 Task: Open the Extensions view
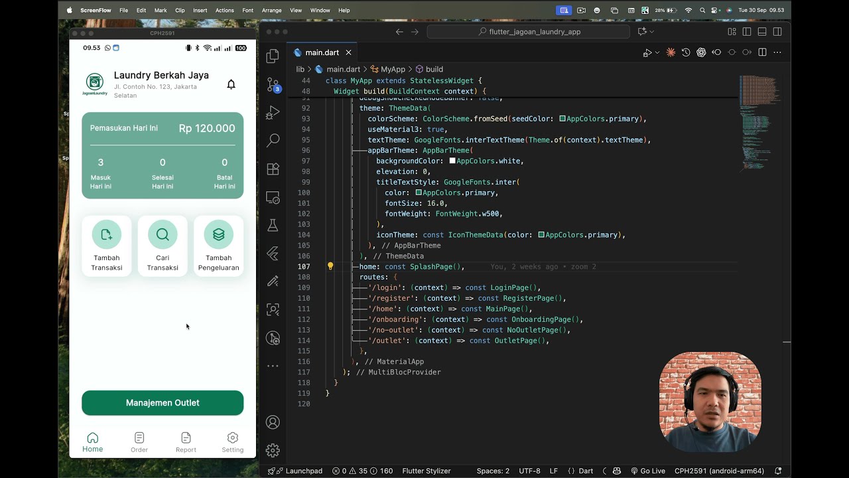(x=273, y=169)
